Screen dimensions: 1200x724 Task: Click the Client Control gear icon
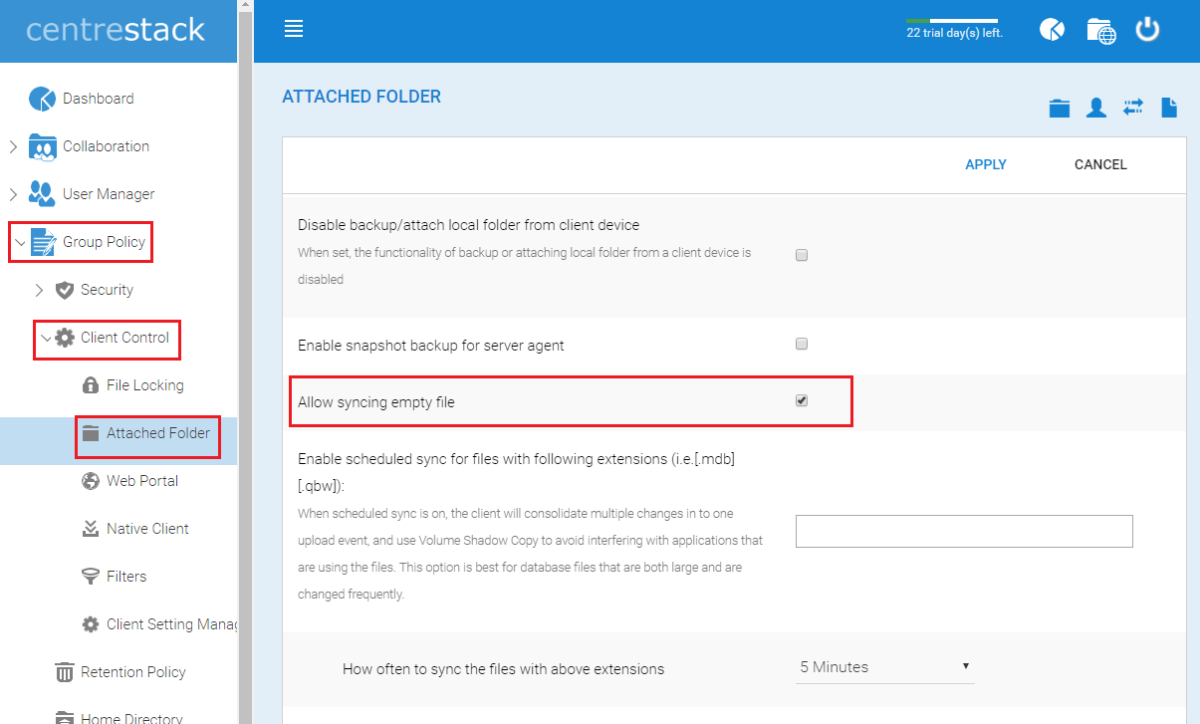[65, 338]
